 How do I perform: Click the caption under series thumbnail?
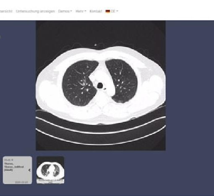click(50, 181)
